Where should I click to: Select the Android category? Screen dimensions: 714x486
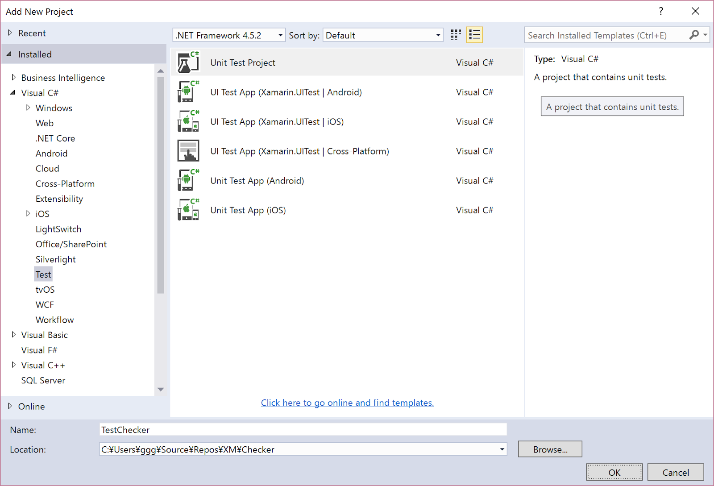click(52, 154)
